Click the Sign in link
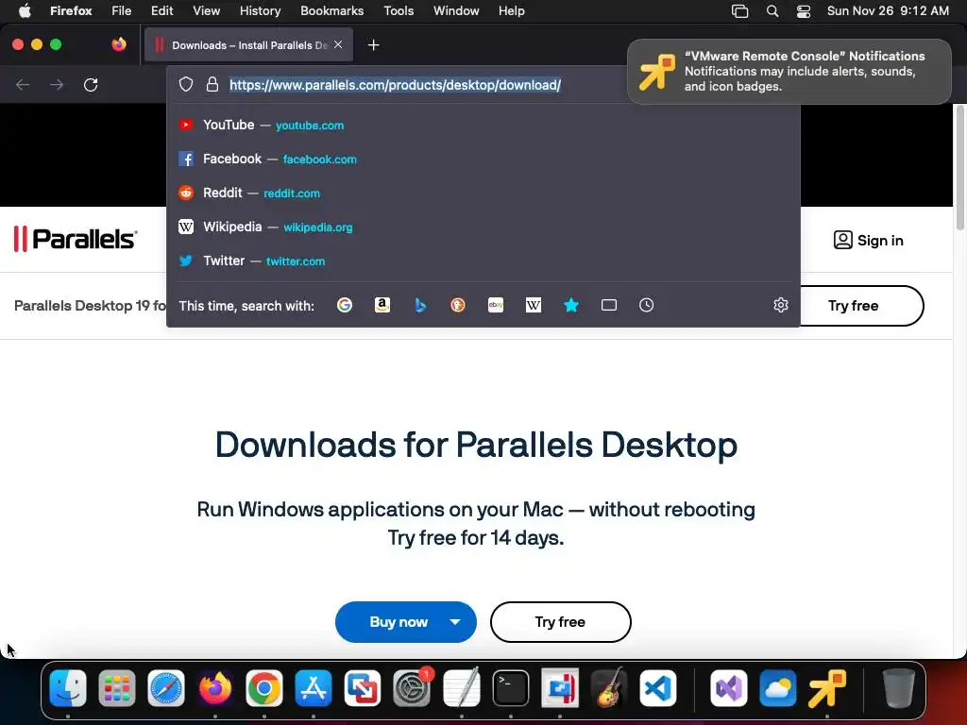The image size is (967, 725). coord(869,241)
